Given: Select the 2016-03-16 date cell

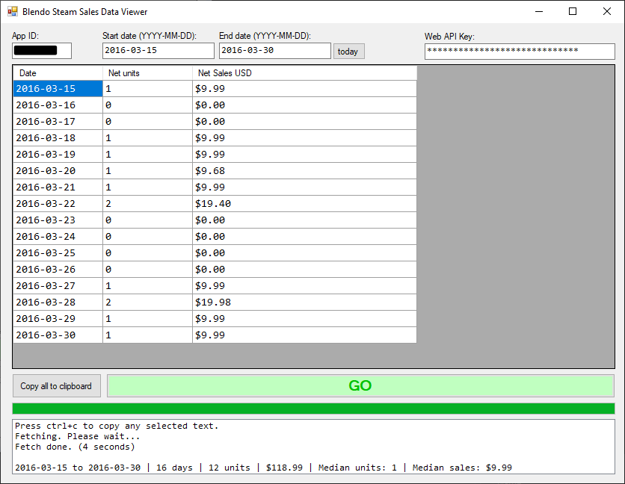Looking at the screenshot, I should [58, 105].
